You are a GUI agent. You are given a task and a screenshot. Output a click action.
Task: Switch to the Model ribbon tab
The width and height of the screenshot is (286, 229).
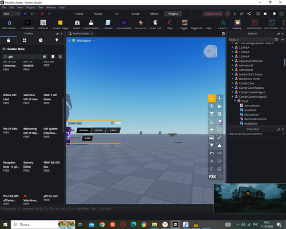click(154, 14)
